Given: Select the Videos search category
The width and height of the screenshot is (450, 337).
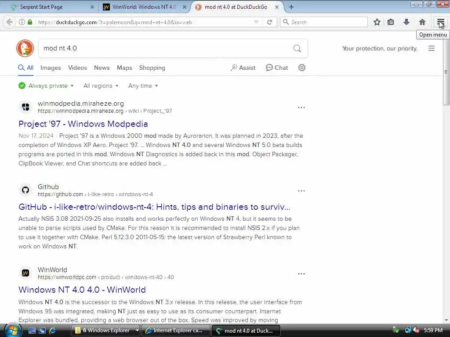Looking at the screenshot, I should coord(77,68).
